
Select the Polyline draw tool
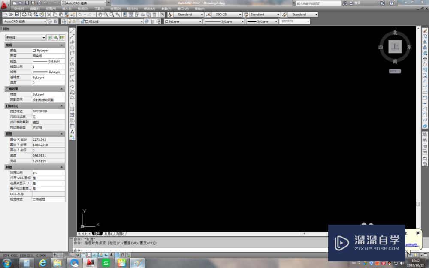coord(72,42)
